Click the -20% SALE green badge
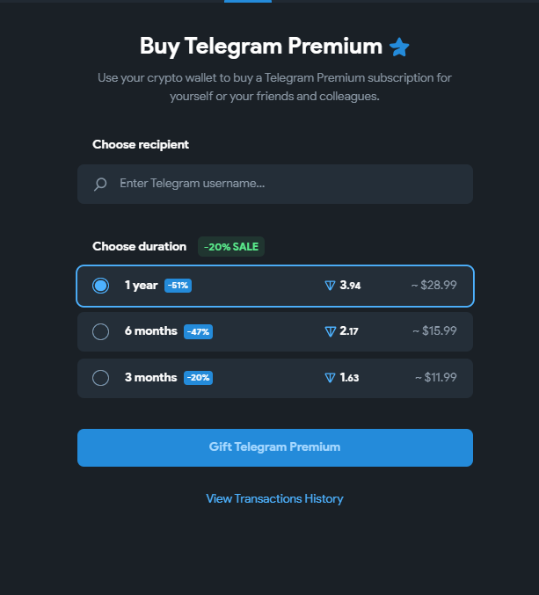 (x=231, y=247)
